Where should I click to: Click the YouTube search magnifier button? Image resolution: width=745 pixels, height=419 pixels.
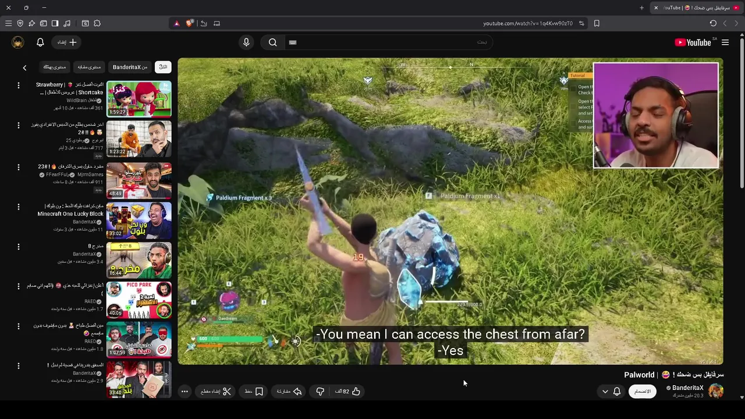pyautogui.click(x=272, y=42)
